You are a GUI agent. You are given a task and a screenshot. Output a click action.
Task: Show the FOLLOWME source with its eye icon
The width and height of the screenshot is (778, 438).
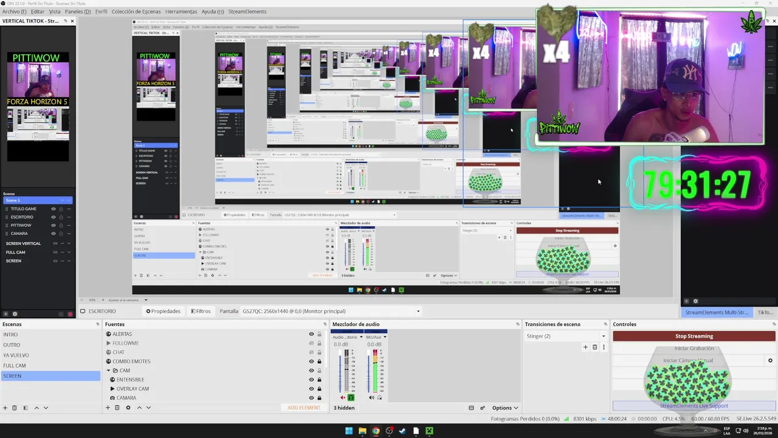click(311, 343)
